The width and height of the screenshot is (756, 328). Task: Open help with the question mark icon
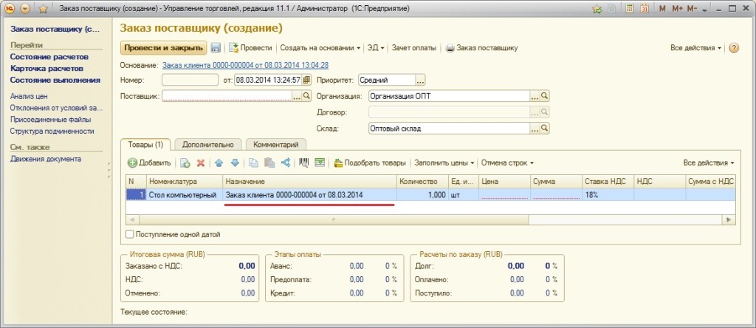tap(734, 48)
